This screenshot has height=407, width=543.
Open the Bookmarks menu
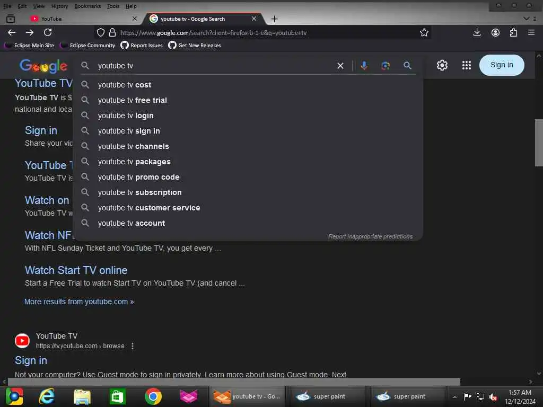coord(87,6)
